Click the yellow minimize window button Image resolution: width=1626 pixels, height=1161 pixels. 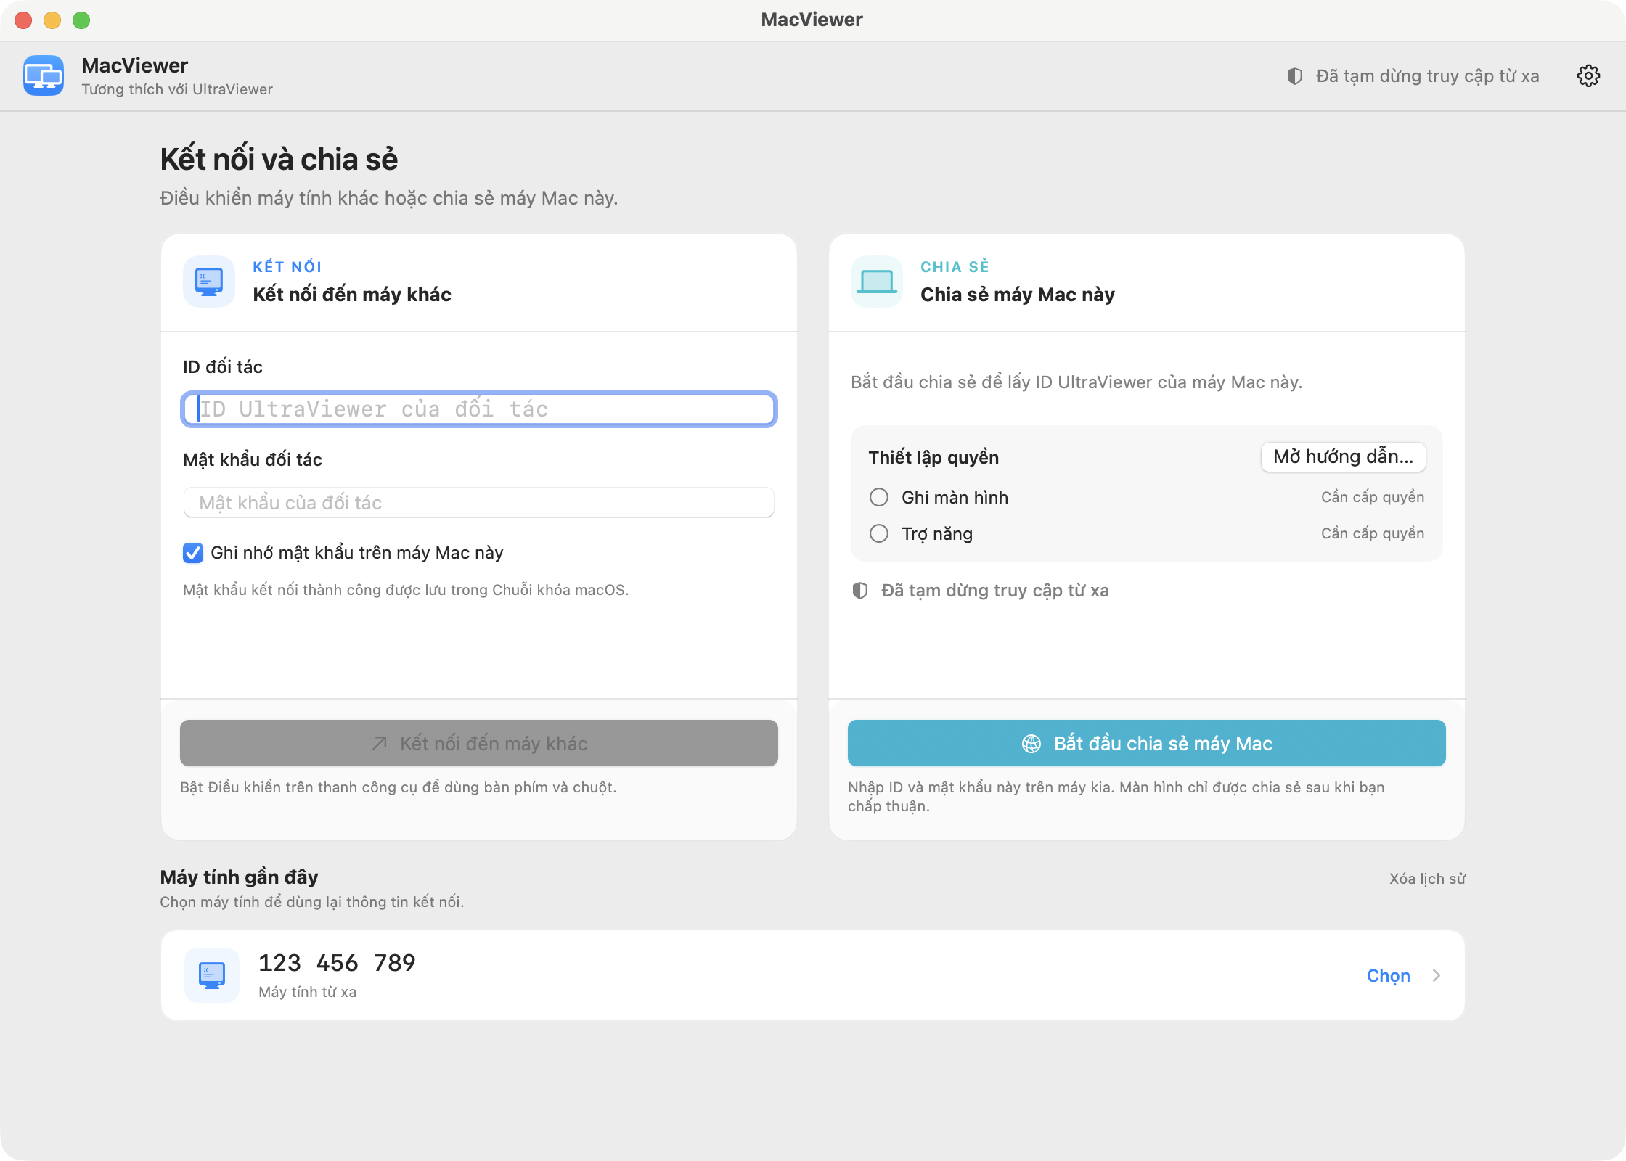pyautogui.click(x=52, y=20)
